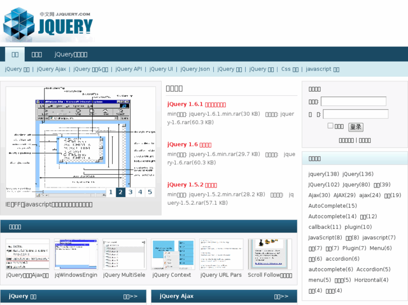Select the ajax(24) tag

click(x=370, y=195)
